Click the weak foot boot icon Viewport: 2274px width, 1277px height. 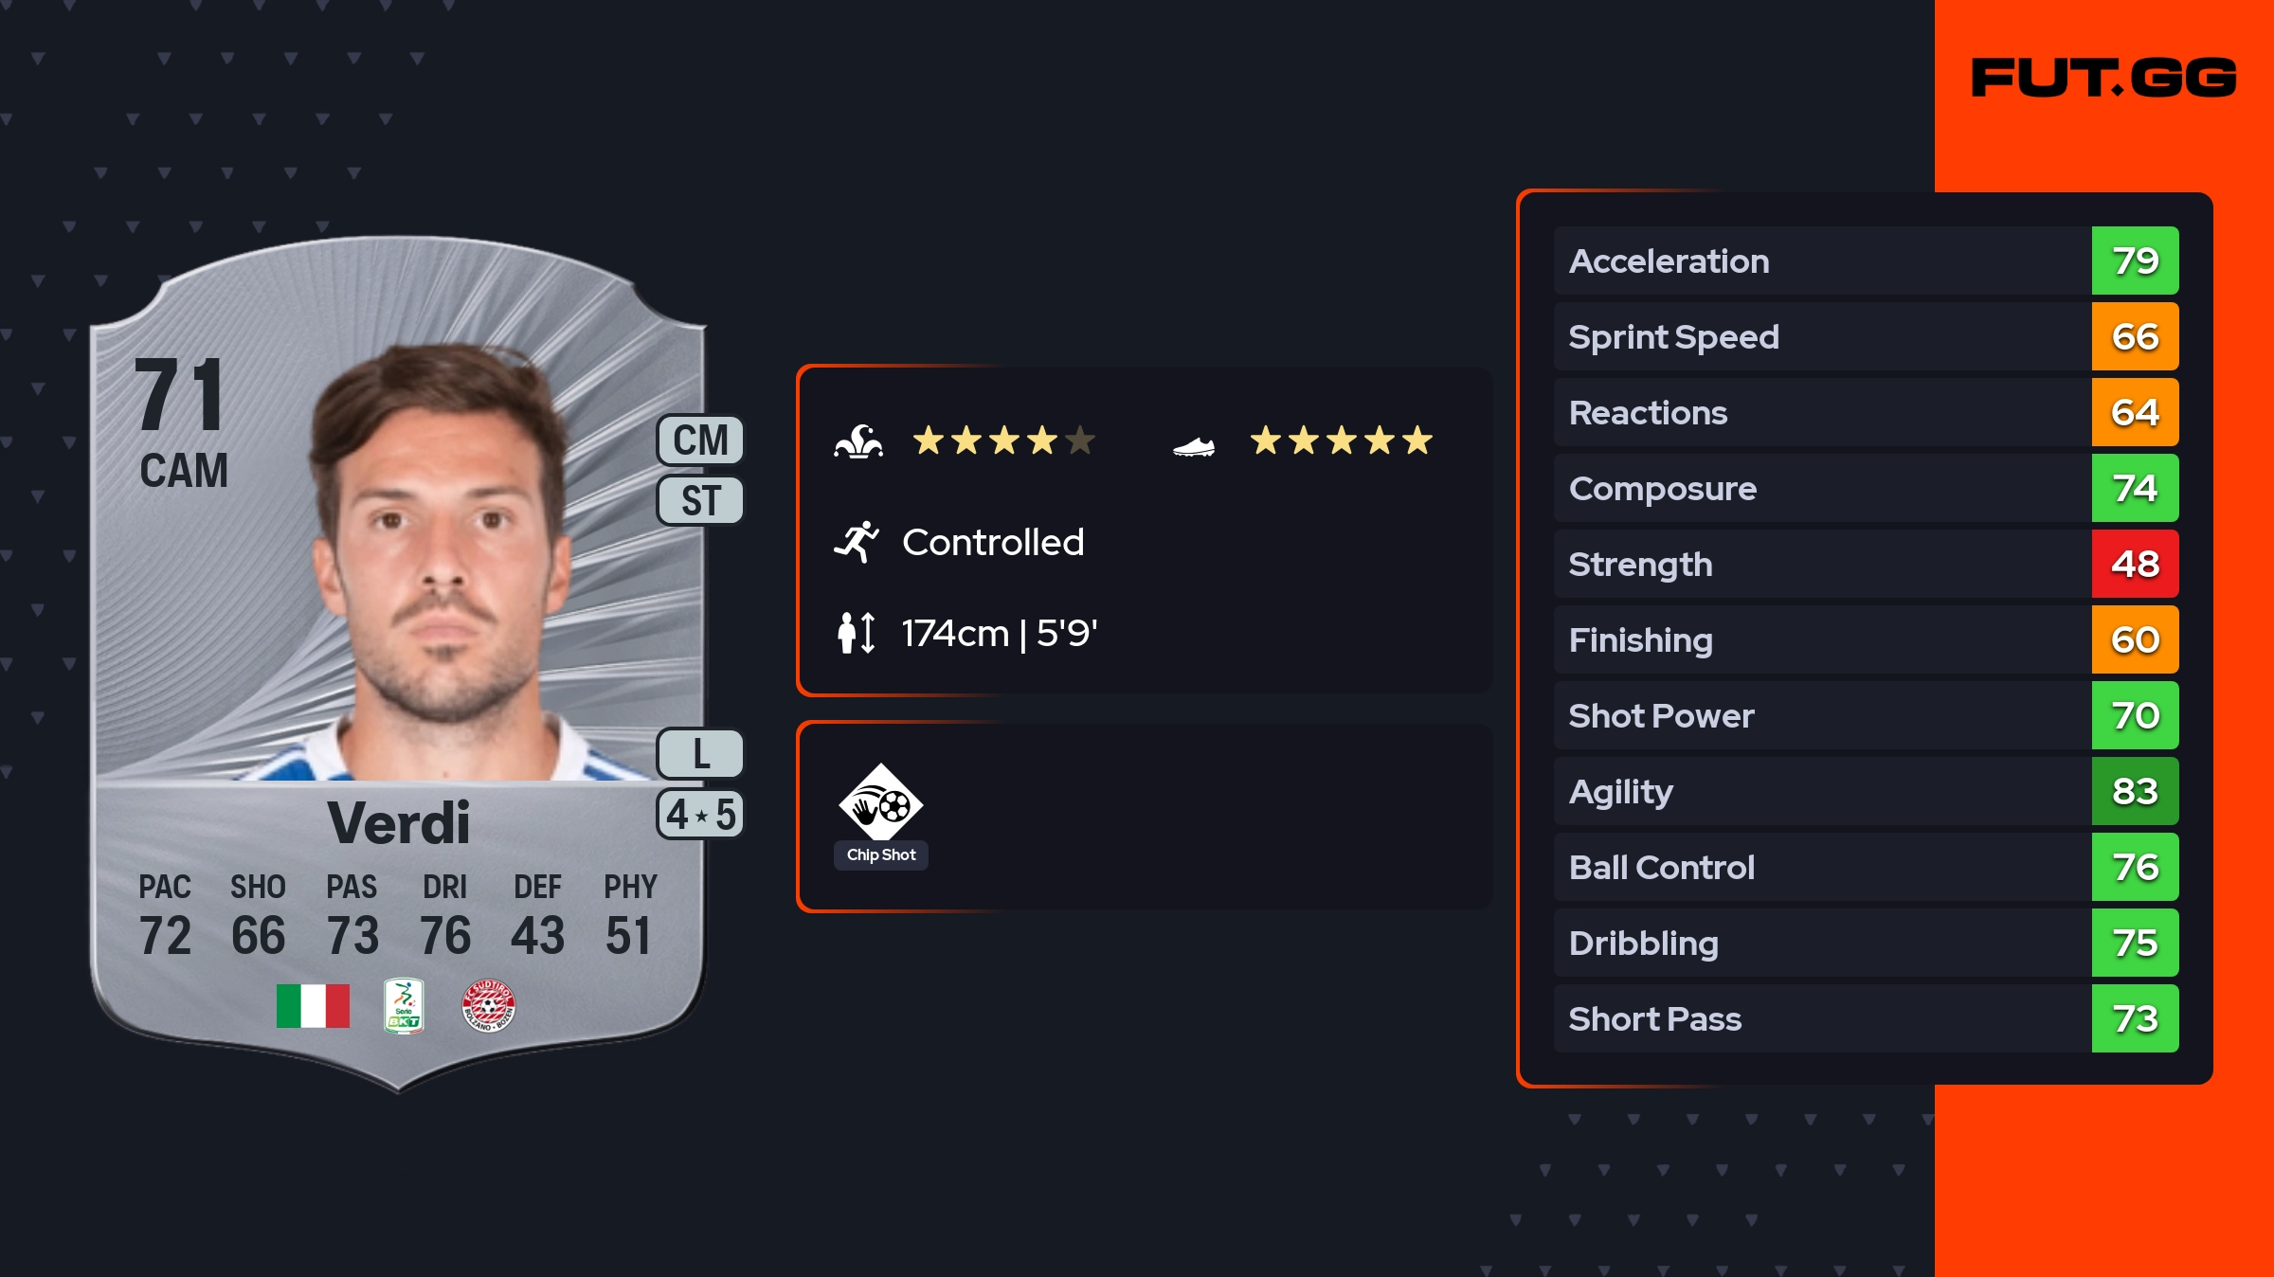(1194, 446)
